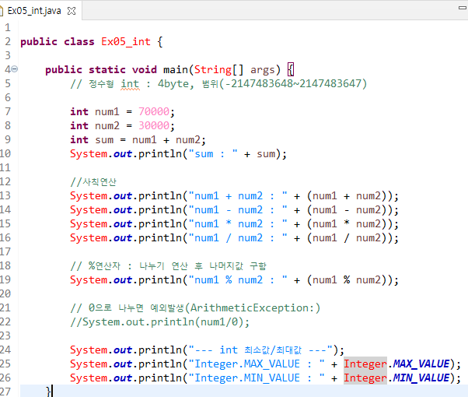Click the class name Ex05_int
The image size is (468, 397).
pyautogui.click(x=126, y=41)
